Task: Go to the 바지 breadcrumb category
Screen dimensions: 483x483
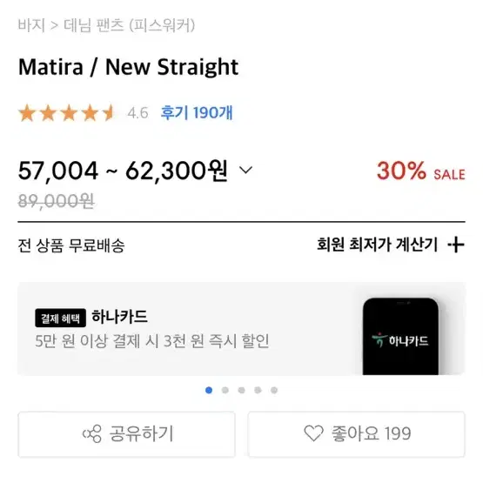Action: (x=31, y=25)
